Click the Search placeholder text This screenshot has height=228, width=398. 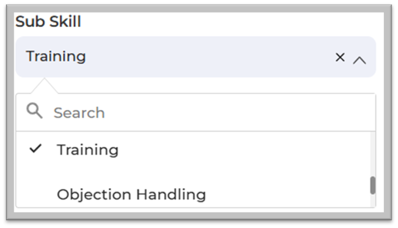click(x=79, y=113)
